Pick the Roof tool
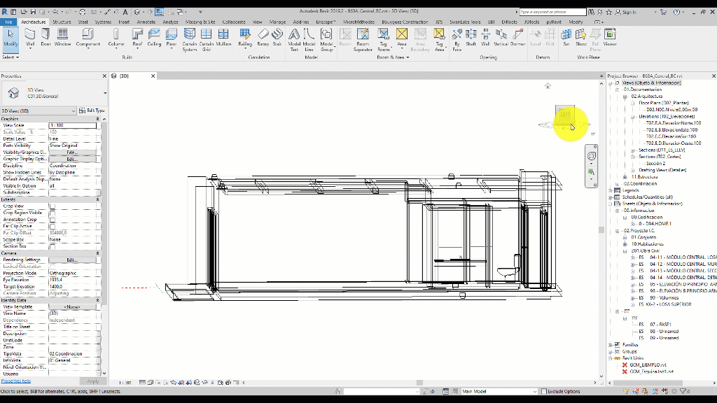Image resolution: width=717 pixels, height=403 pixels. coord(138,38)
